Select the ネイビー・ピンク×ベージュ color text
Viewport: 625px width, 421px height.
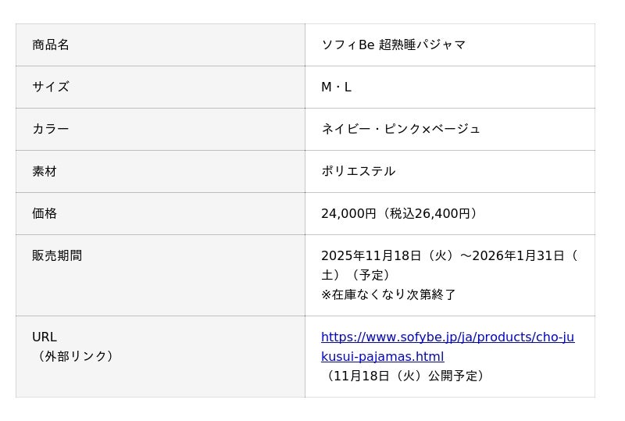(400, 129)
